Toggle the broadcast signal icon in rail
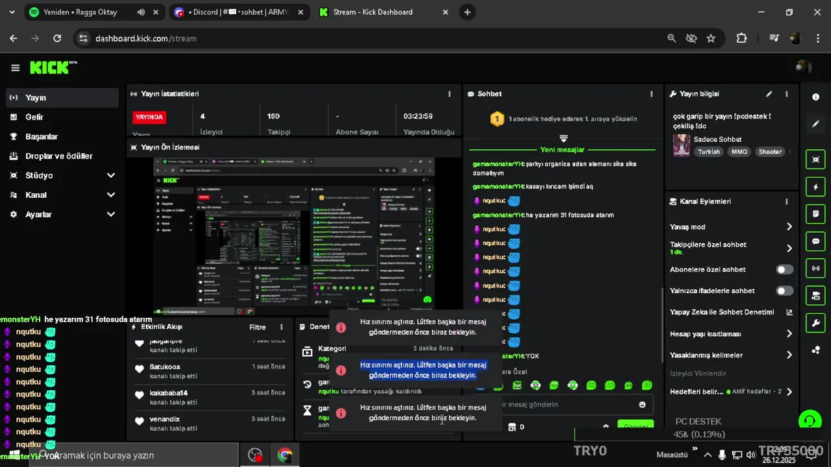Viewport: 831px width, 467px height. 815,268
